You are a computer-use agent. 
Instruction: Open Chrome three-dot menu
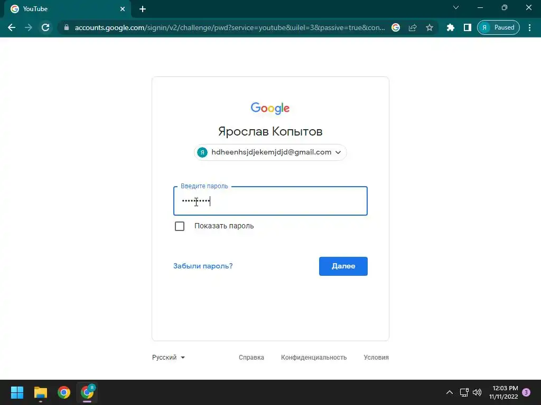(x=529, y=27)
